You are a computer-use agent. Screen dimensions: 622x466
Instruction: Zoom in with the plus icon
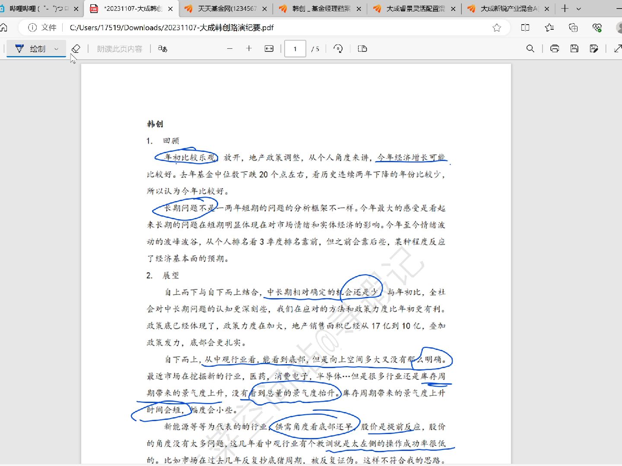[x=249, y=49]
